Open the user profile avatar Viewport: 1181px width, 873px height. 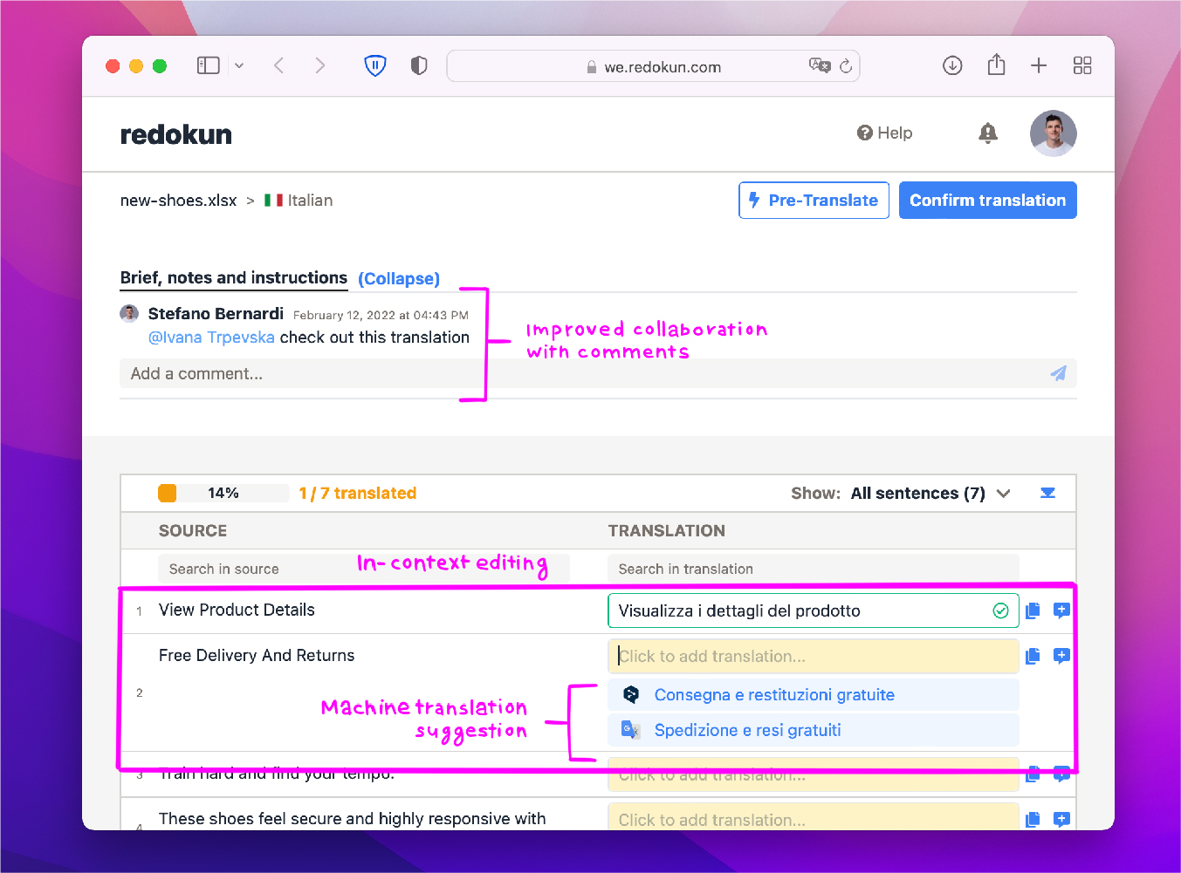(x=1053, y=133)
